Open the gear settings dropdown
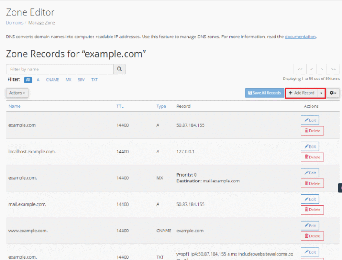The width and height of the screenshot is (342, 260). tap(333, 93)
